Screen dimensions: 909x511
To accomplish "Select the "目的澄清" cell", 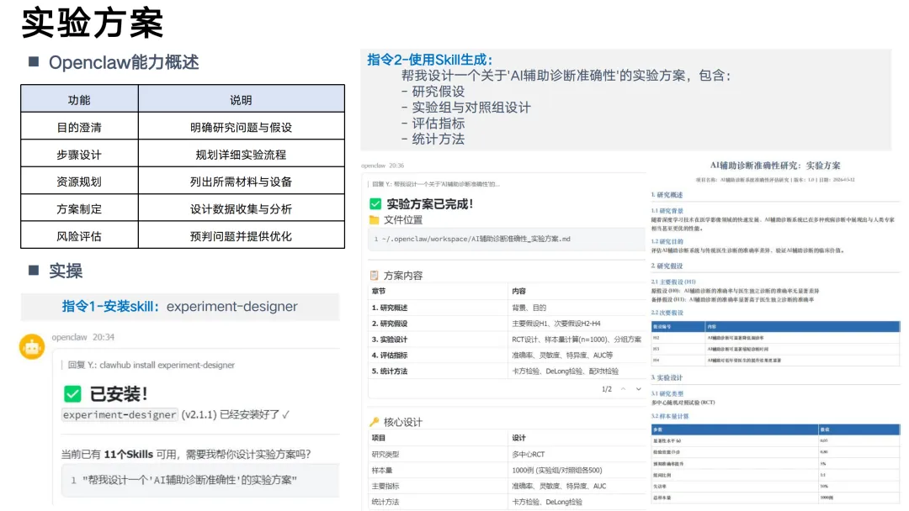I will click(x=79, y=127).
